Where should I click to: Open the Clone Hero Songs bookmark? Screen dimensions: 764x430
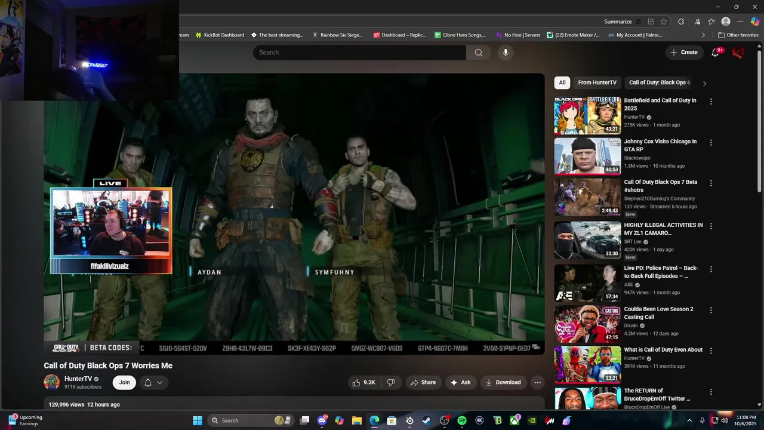(x=460, y=35)
